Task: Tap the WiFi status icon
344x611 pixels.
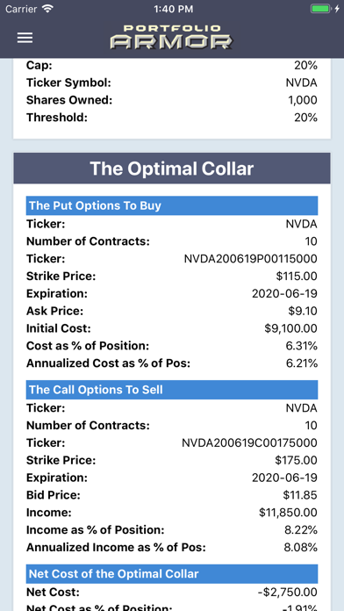Action: click(x=48, y=9)
